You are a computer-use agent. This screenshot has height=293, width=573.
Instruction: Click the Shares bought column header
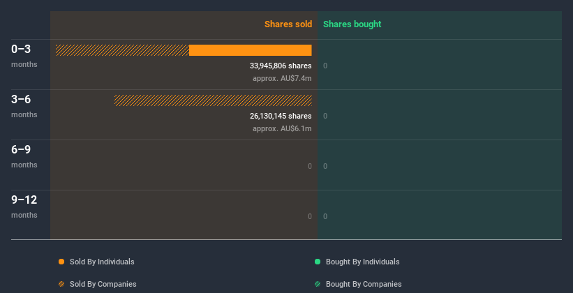tap(352, 24)
